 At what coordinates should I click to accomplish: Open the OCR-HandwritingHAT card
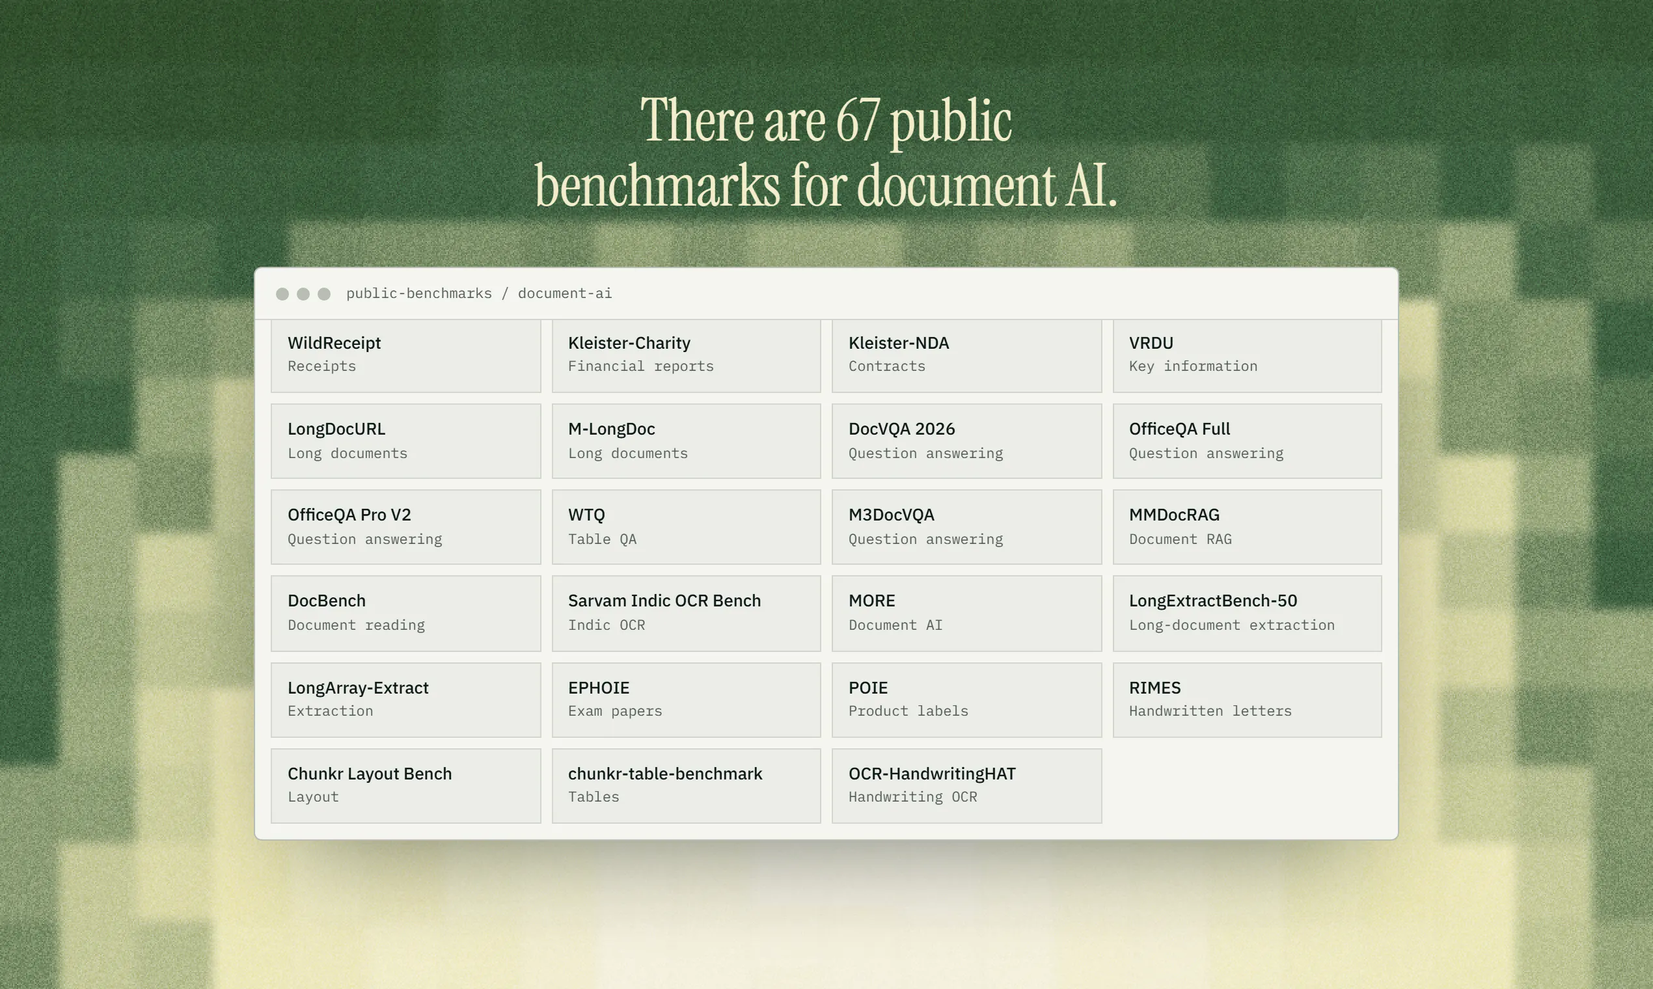point(966,786)
